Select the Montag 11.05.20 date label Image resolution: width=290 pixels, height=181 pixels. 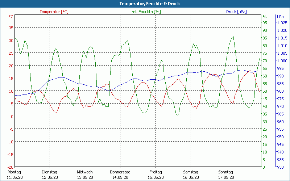click(14, 174)
